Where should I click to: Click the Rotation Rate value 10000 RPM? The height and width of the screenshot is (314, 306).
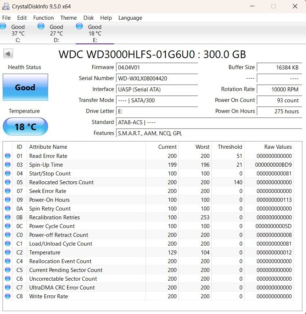[x=279, y=89]
